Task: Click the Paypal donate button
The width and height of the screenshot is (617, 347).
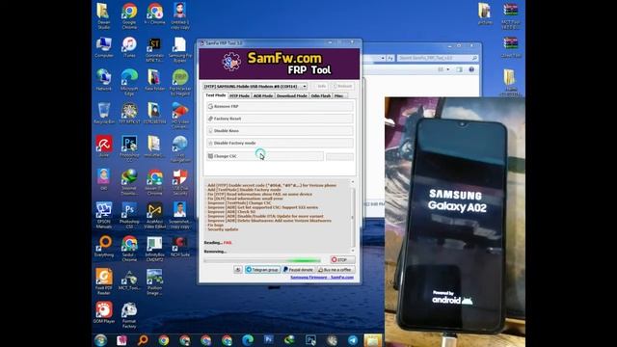Action: [298, 270]
